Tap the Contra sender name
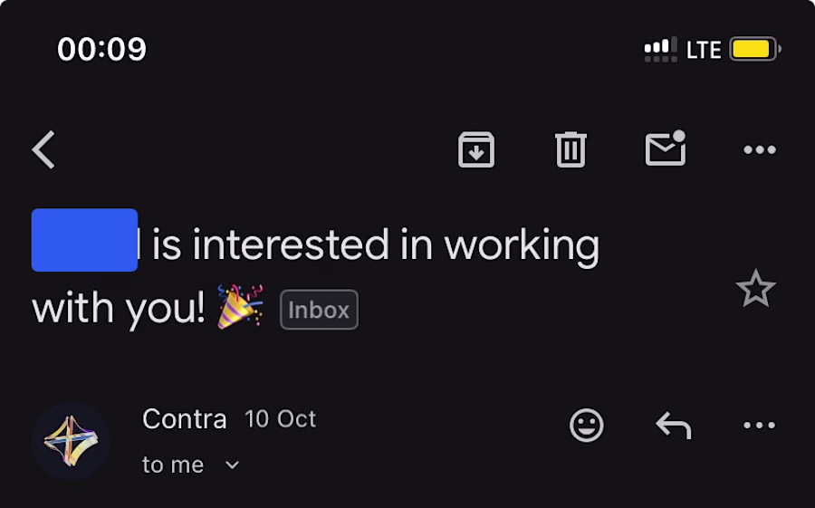 coord(185,419)
